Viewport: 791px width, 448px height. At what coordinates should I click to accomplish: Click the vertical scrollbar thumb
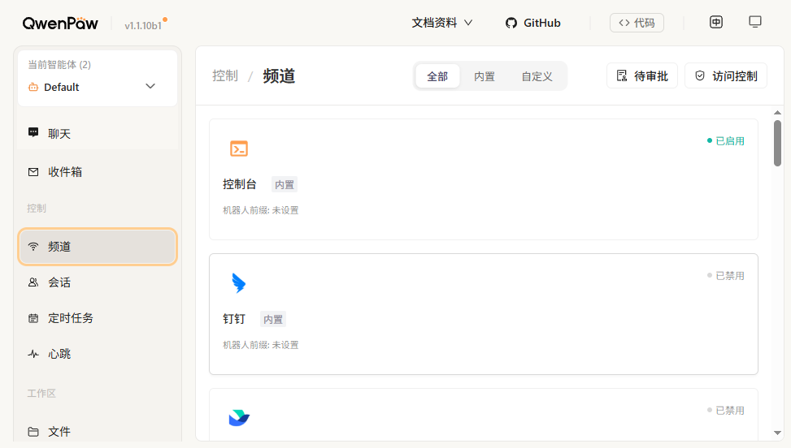(x=777, y=143)
